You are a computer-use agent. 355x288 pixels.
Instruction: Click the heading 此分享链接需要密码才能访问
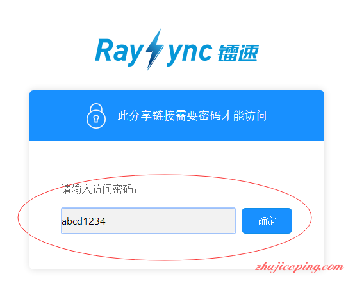(192, 116)
